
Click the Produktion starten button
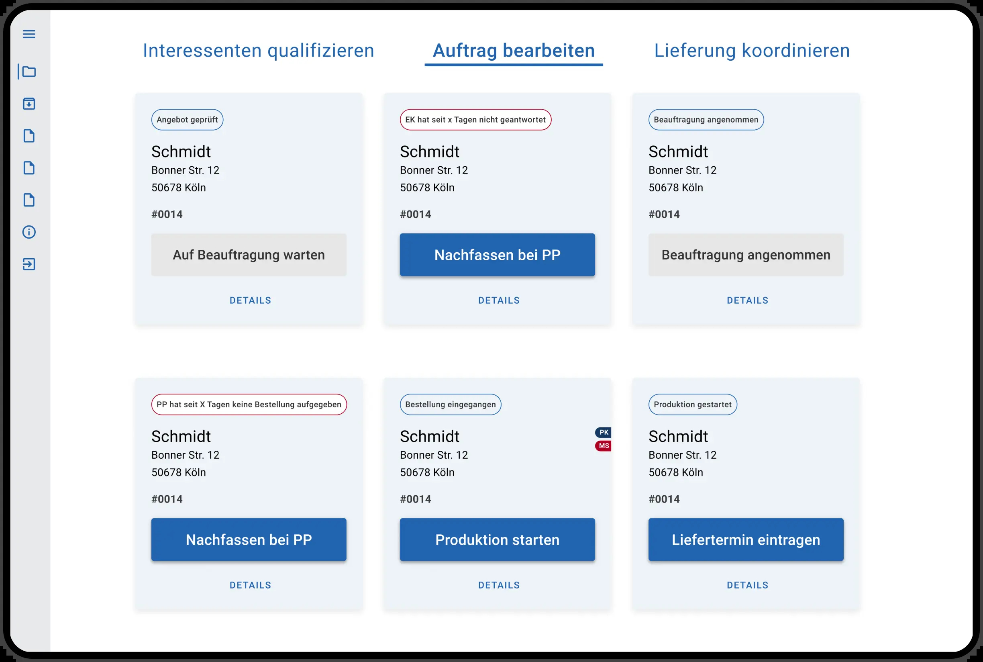(x=497, y=539)
